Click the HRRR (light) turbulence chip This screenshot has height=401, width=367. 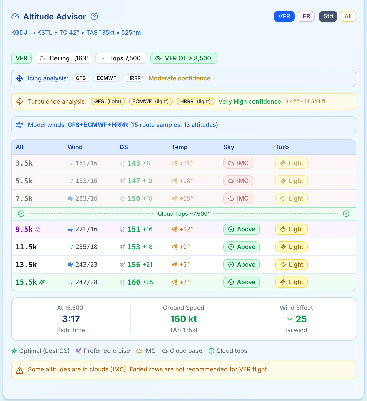tap(195, 101)
